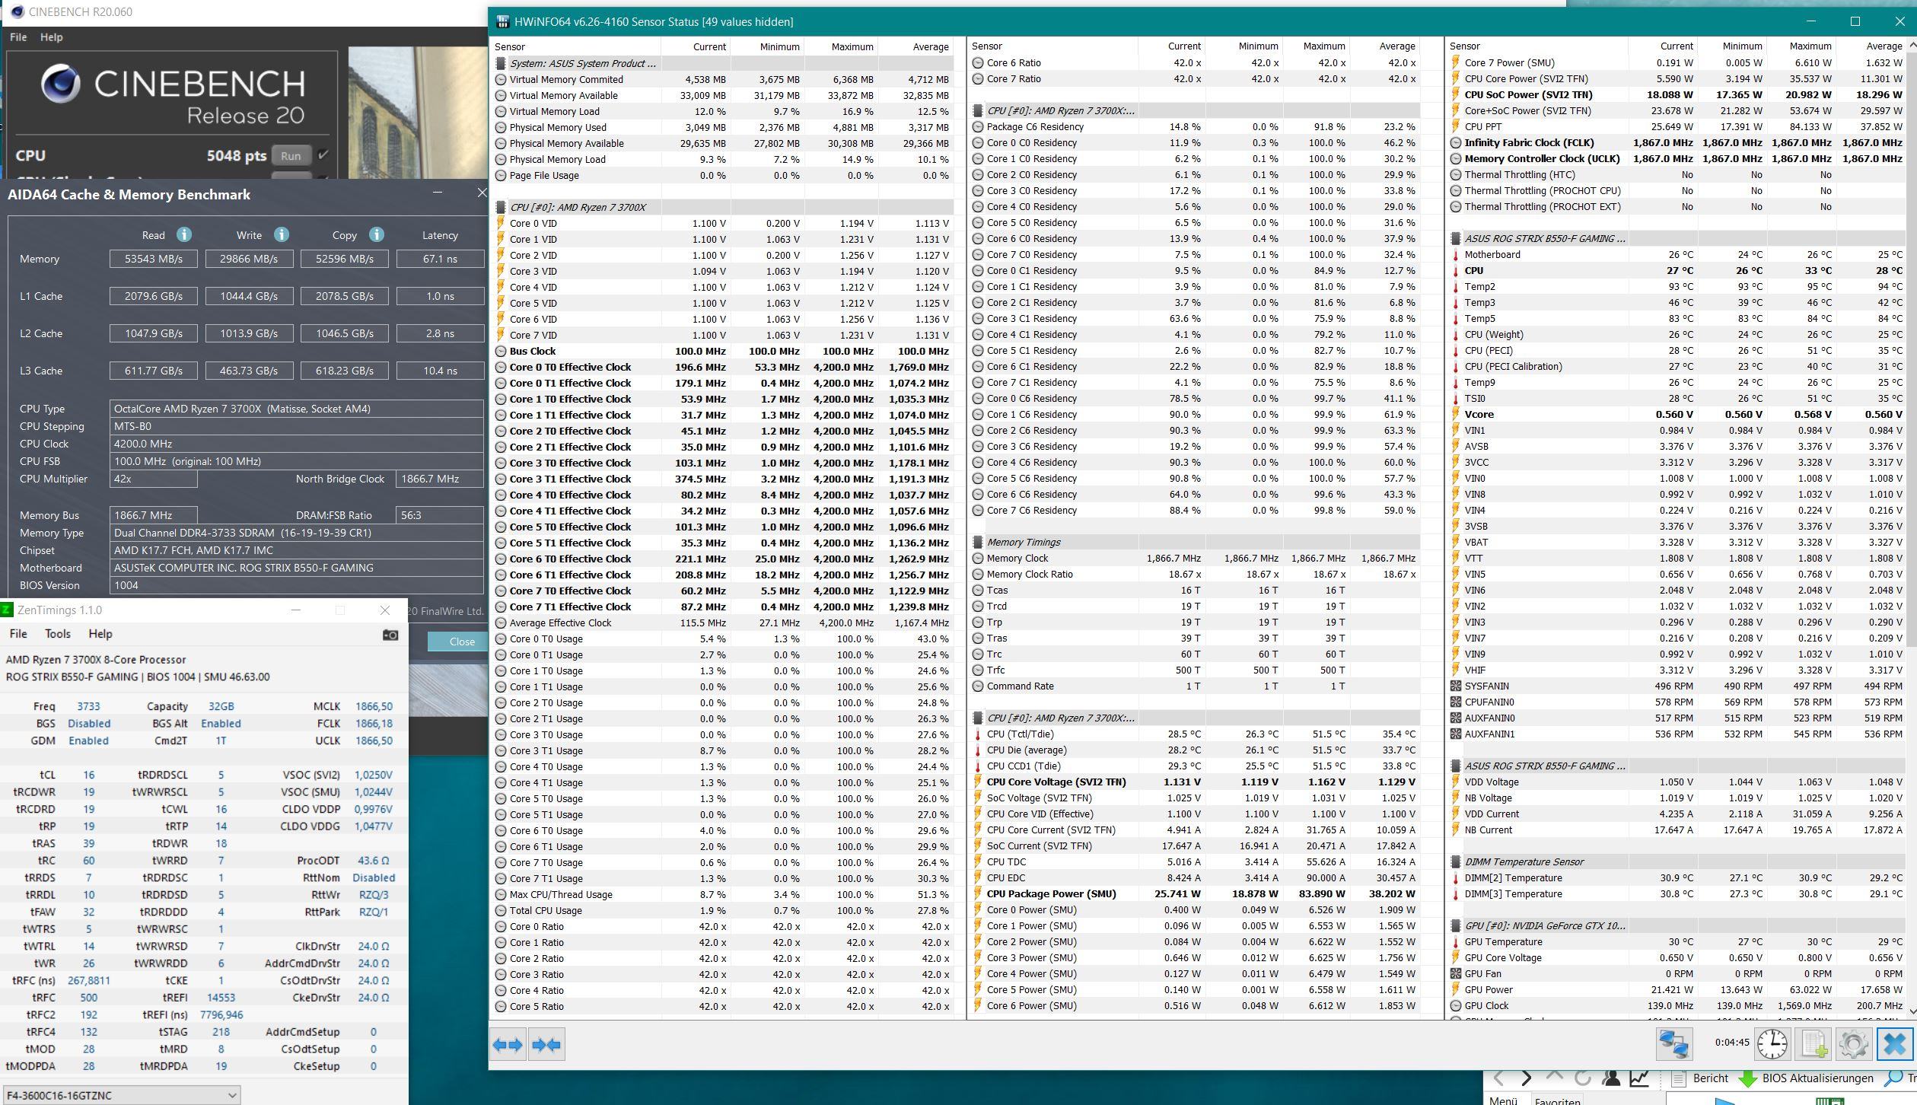Select the Bus Clock sensor row
Screen dimensions: 1917x1105
coord(723,351)
